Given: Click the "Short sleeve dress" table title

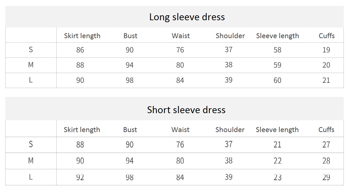Looking at the screenshot, I should 186,110.
